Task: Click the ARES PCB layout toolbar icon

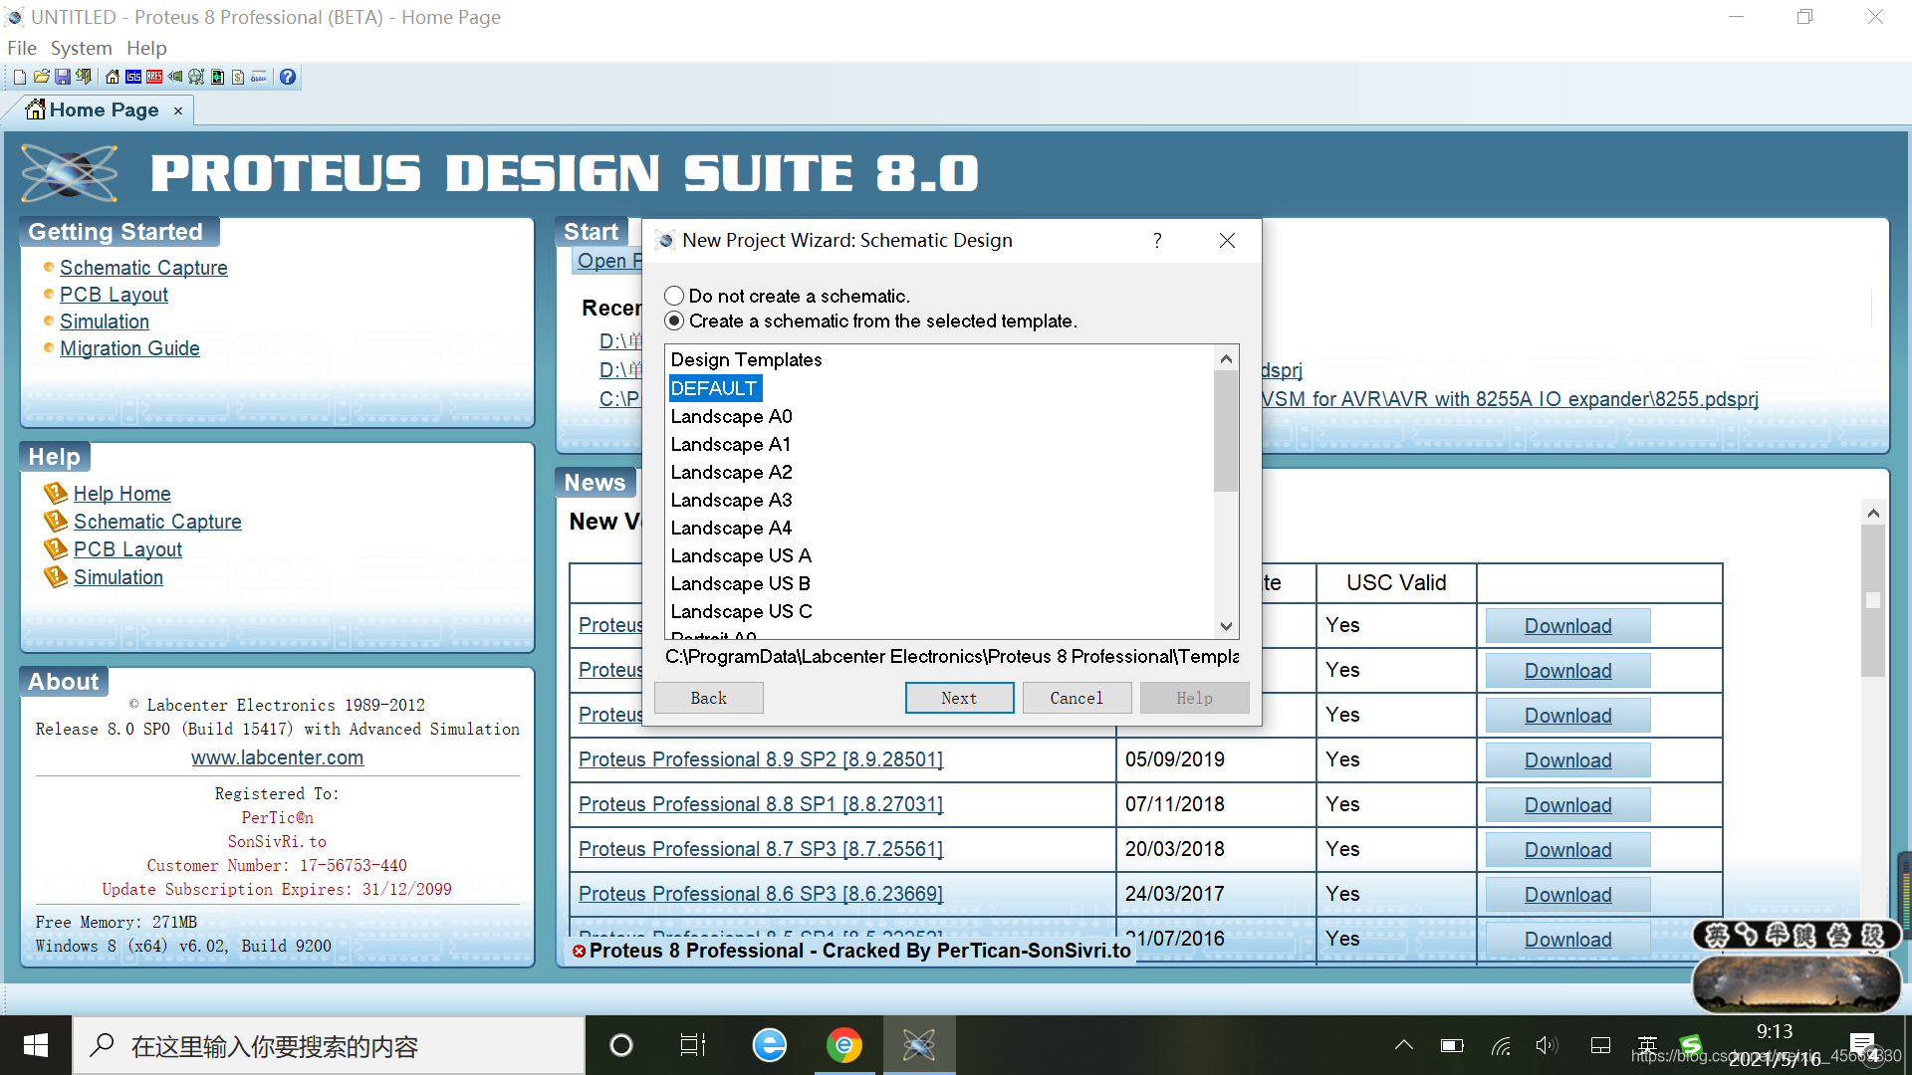Action: [x=154, y=77]
